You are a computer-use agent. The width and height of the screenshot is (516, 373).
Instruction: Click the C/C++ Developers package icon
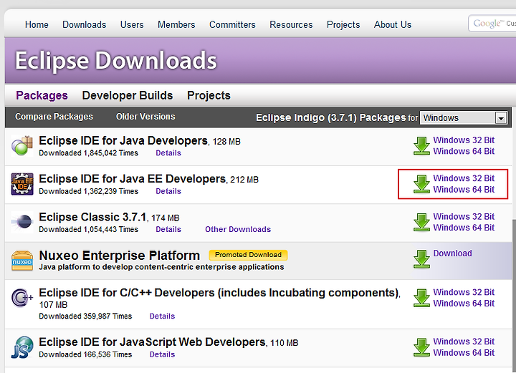(22, 297)
